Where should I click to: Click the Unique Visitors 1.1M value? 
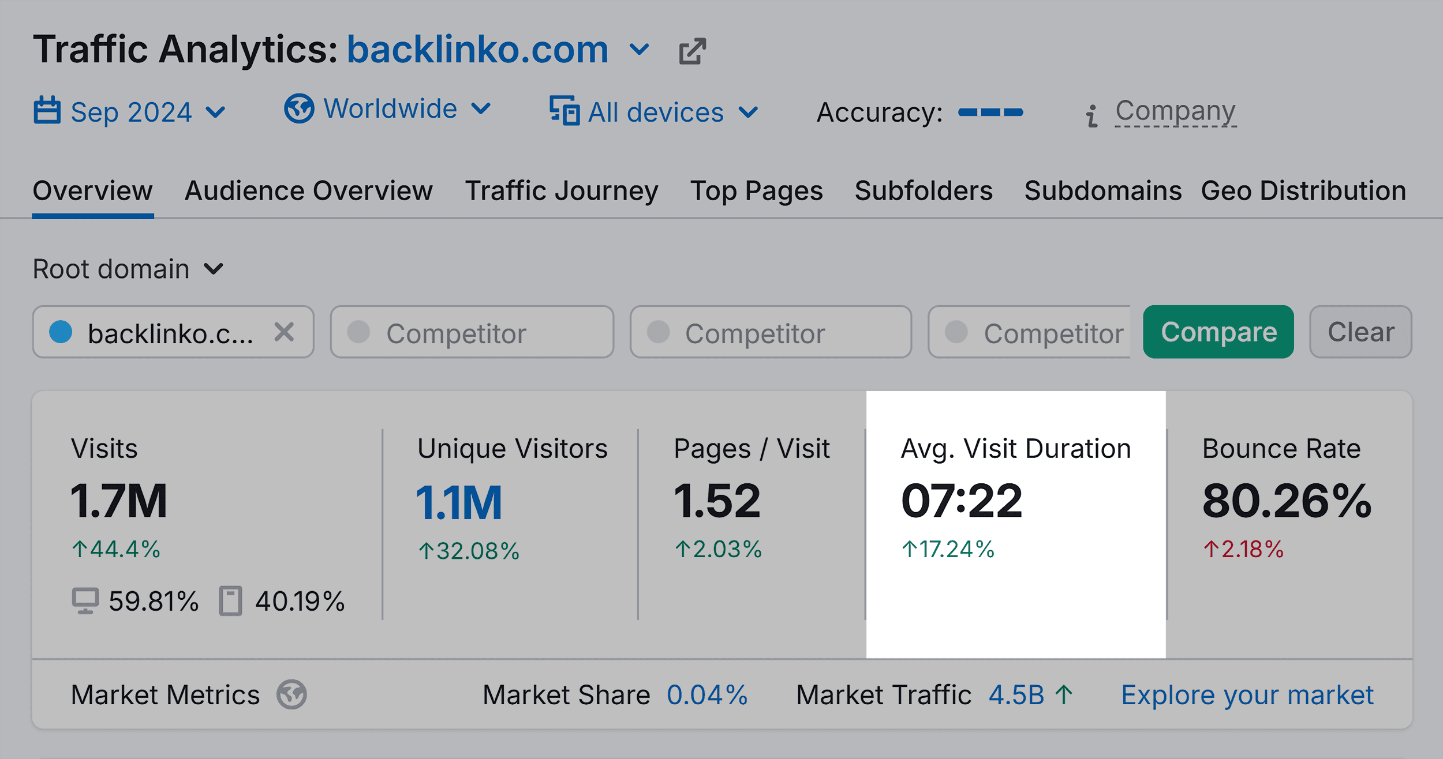pyautogui.click(x=459, y=502)
